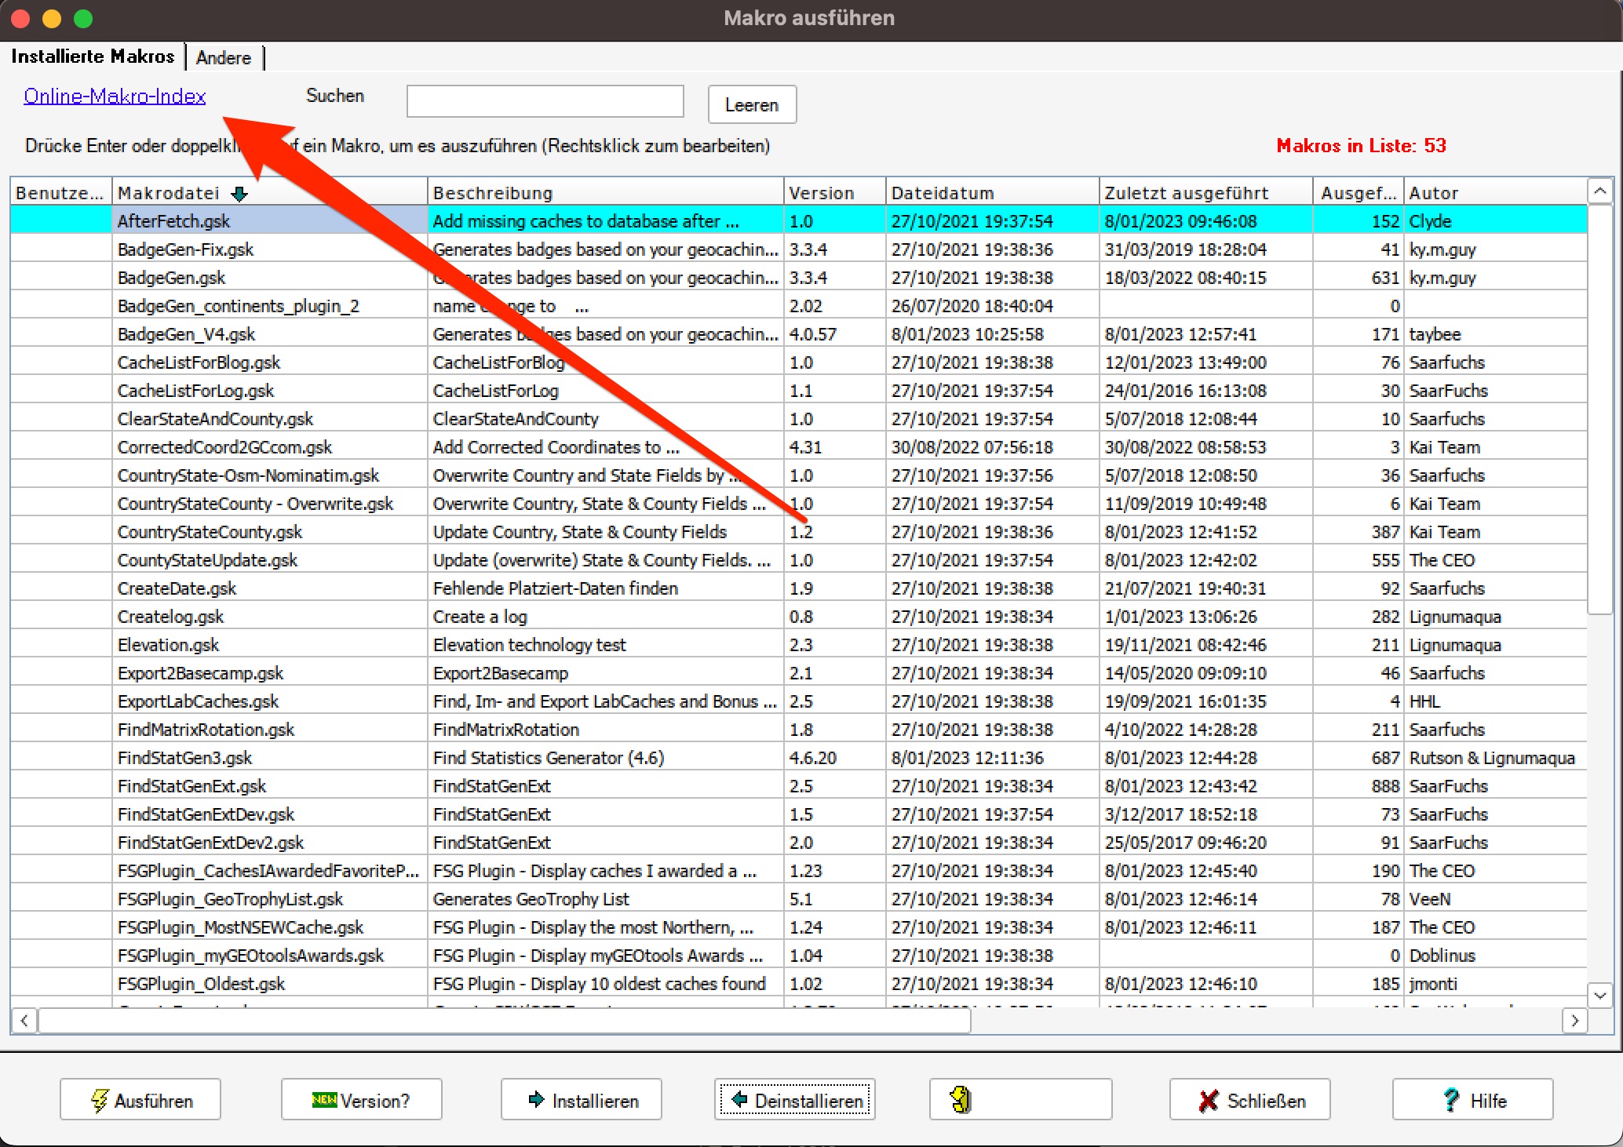The width and height of the screenshot is (1623, 1147).
Task: Click the unlabeled button with yellow icon
Action: coord(1020,1100)
